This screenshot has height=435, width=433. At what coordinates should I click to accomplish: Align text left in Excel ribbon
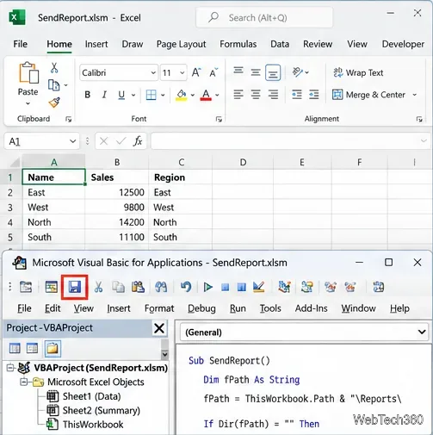click(x=238, y=95)
